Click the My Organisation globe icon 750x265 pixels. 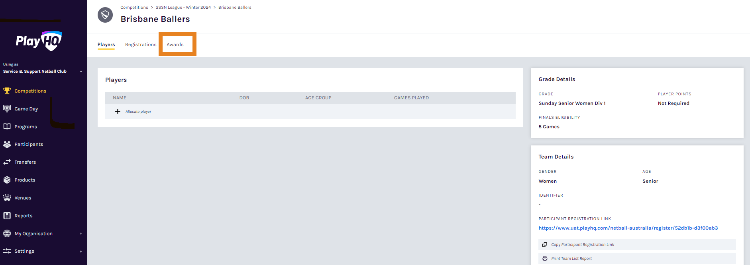[7, 234]
